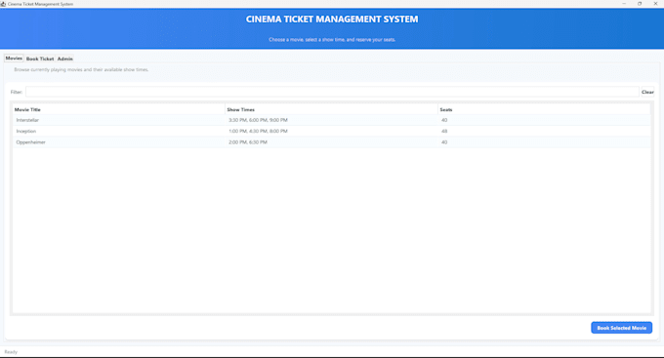Click the seats value 48 for Inception
The height and width of the screenshot is (358, 664).
pyautogui.click(x=444, y=131)
